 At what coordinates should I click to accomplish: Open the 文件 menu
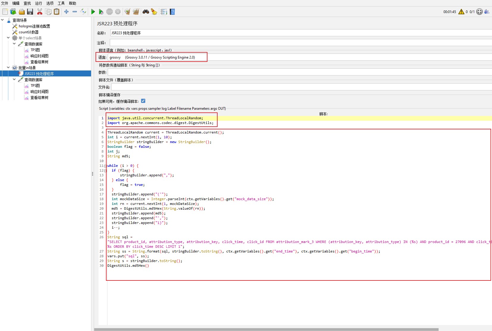point(5,3)
